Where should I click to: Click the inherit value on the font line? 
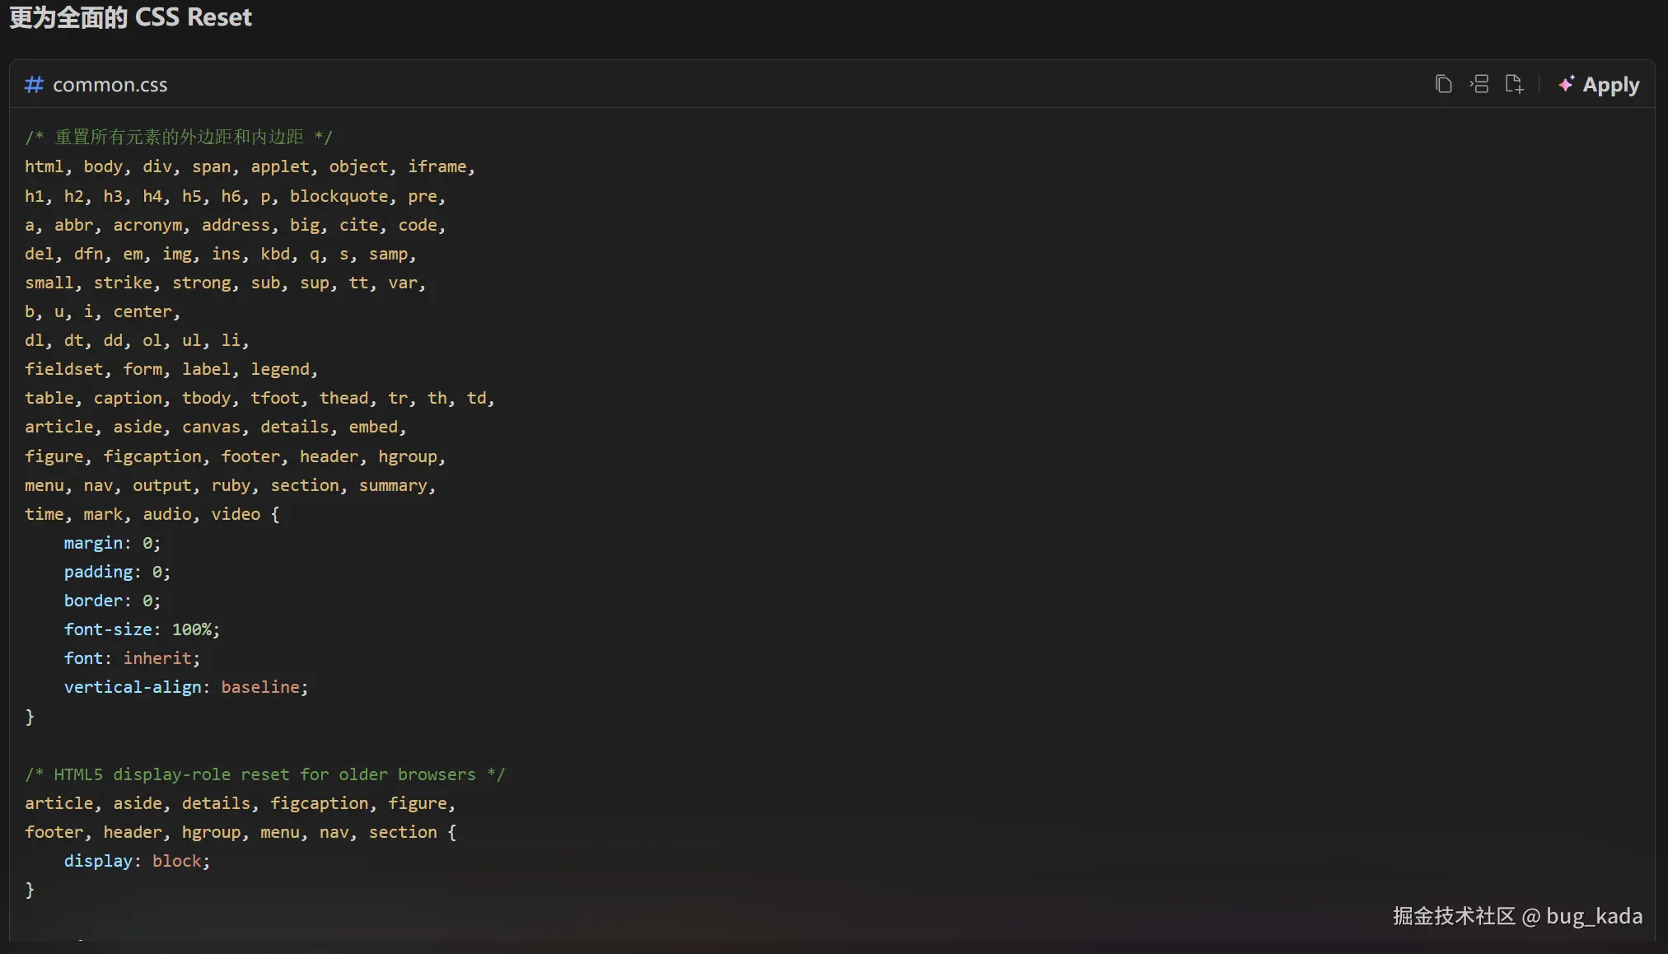pyautogui.click(x=157, y=658)
